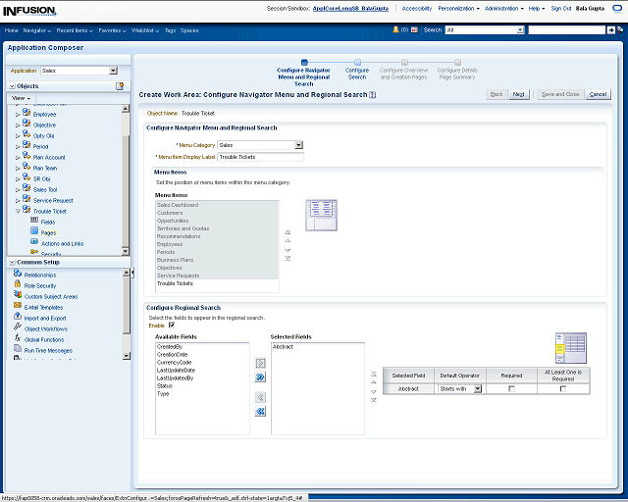Open the help icon beside the page title
The height and width of the screenshot is (502, 628).
coord(374,95)
